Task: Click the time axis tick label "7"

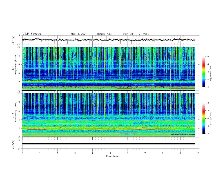Action: point(145,153)
